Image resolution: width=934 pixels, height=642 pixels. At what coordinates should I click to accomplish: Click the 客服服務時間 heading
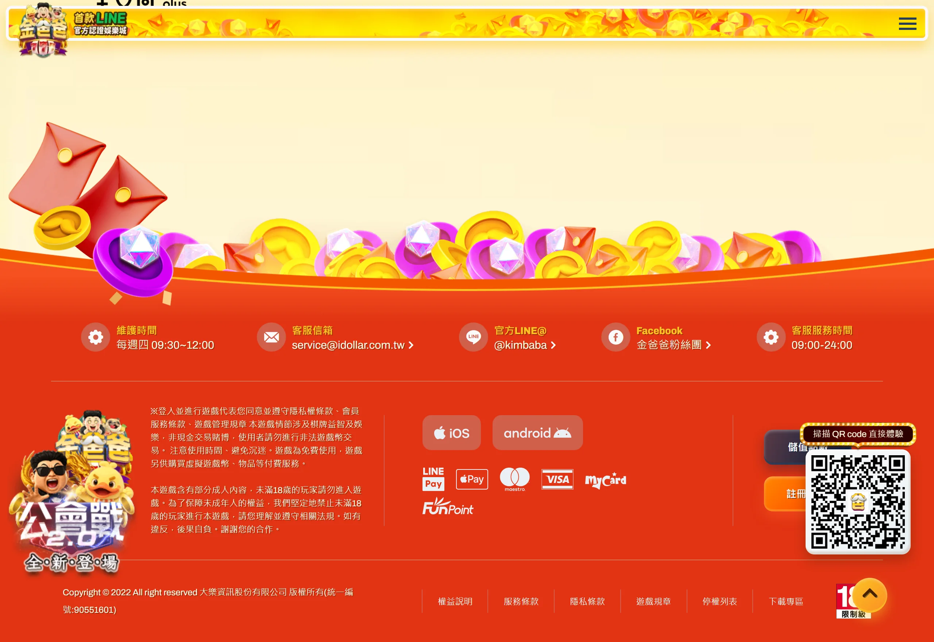pyautogui.click(x=822, y=330)
